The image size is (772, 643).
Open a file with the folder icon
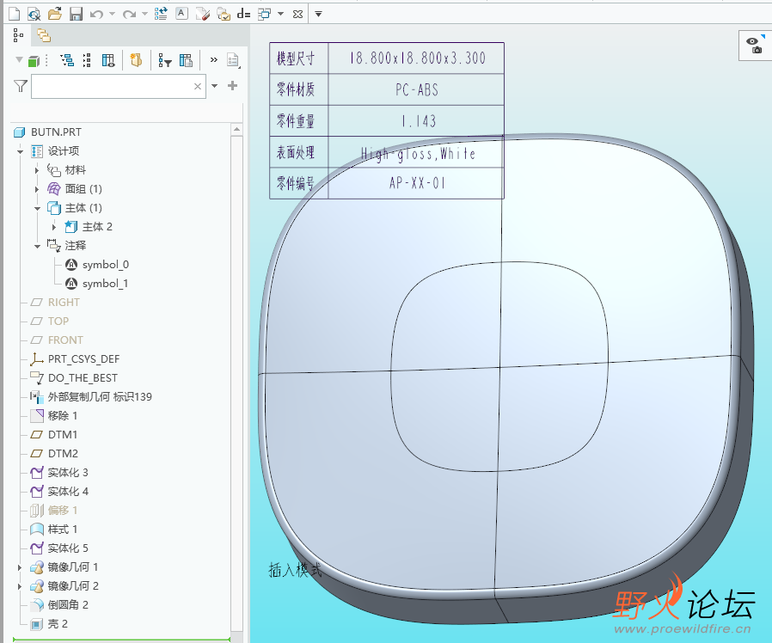[54, 14]
